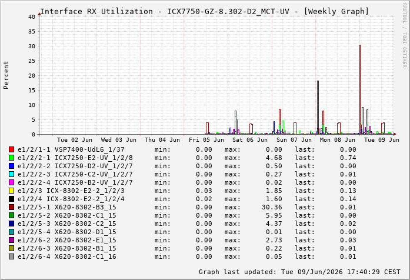Click legend label e1/2/4 ICX-8302-E2-2_1/2/4
This screenshot has width=410, height=280.
(x=71, y=199)
